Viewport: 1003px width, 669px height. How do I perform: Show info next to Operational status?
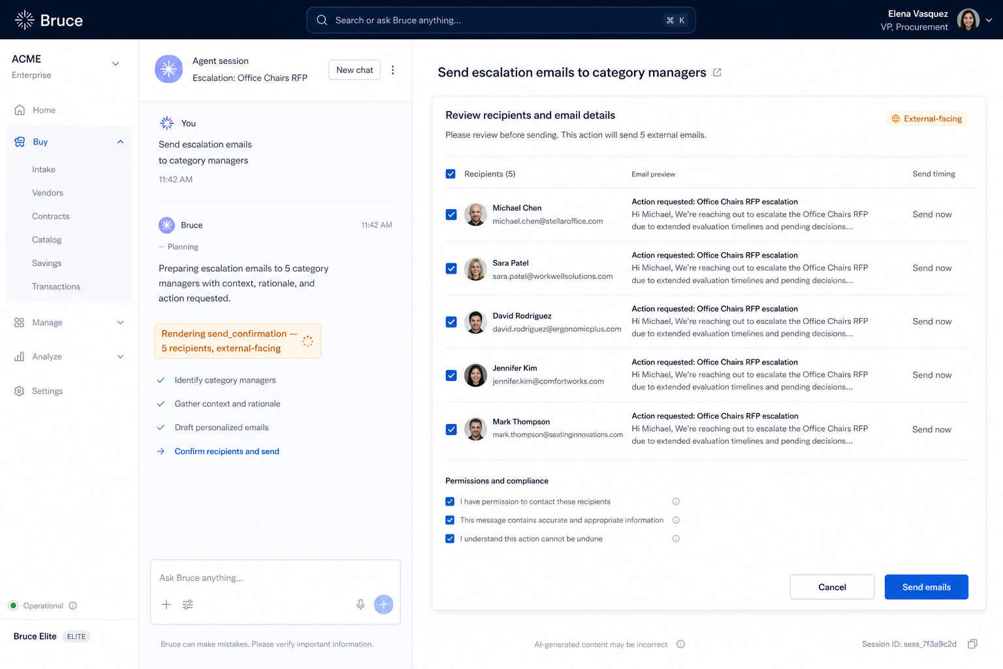tap(73, 606)
